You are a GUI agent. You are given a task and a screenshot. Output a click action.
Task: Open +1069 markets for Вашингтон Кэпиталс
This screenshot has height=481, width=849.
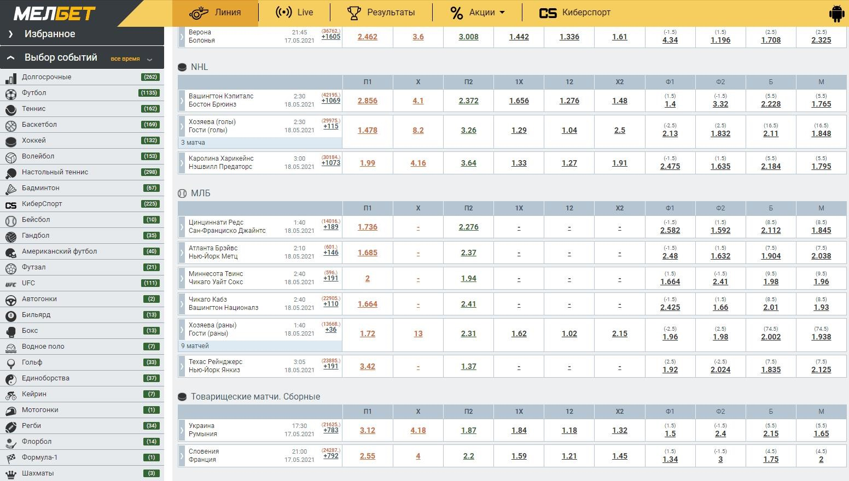coord(331,101)
